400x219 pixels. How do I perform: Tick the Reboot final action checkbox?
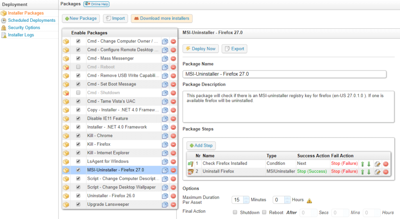pos(264,212)
